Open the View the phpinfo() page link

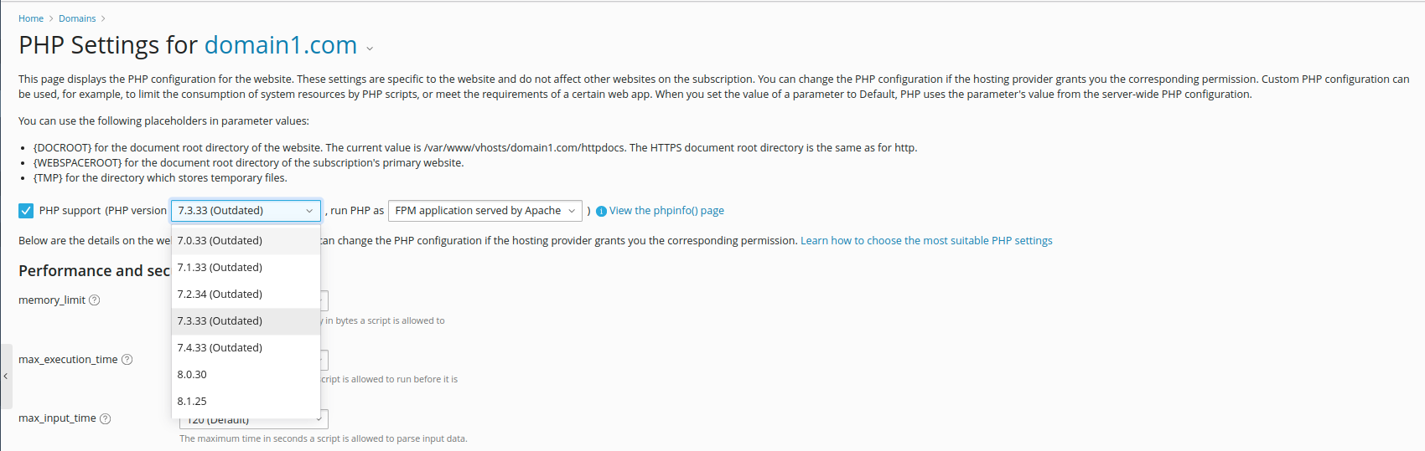click(666, 211)
